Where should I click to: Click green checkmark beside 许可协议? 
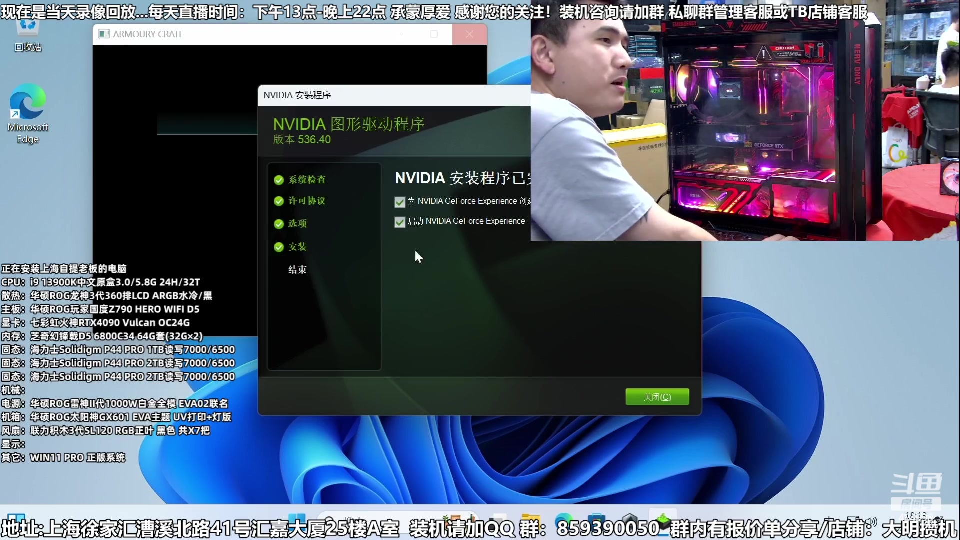(279, 201)
